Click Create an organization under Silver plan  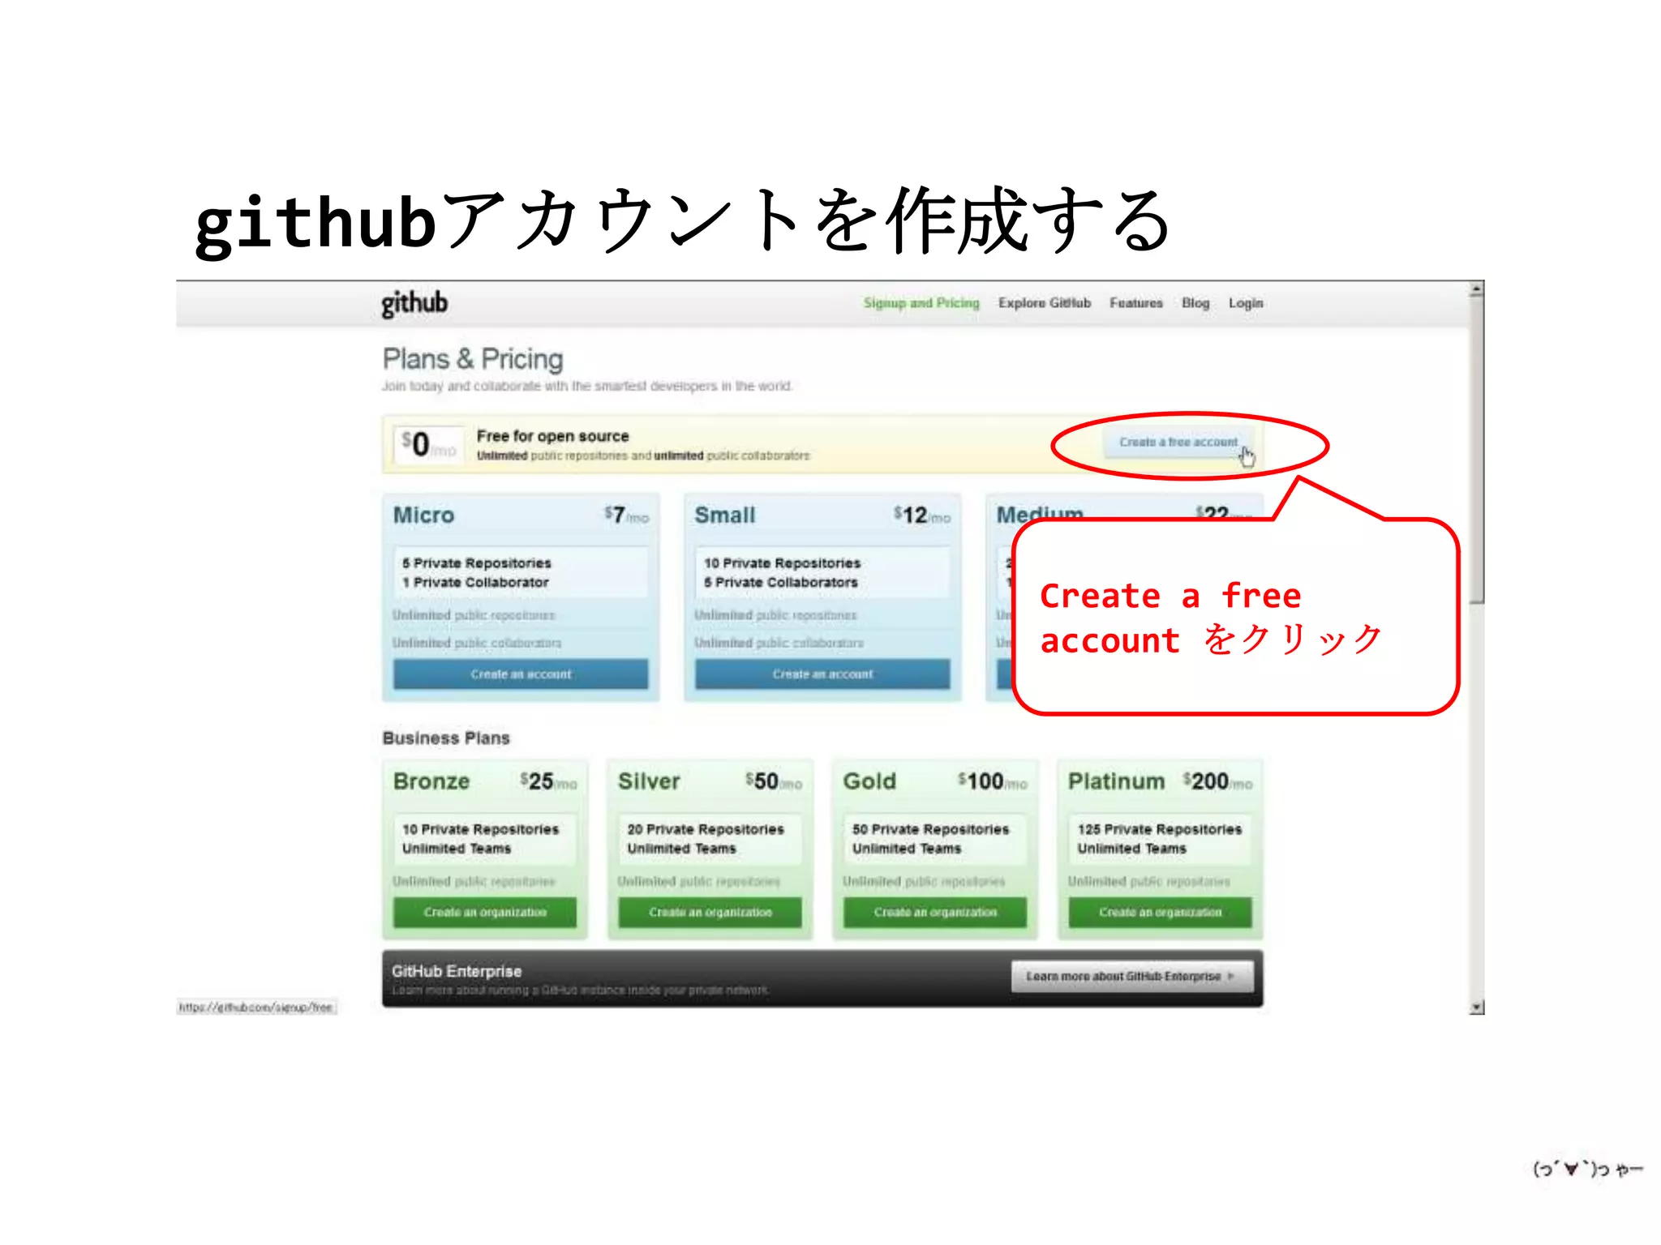click(x=710, y=913)
